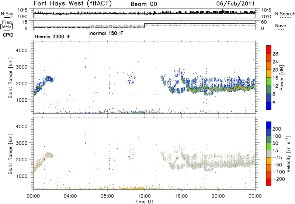Viewport: 295px width, 204px height.
Task: Click the 'Power [dB]' color bar label
Action: (x=281, y=78)
